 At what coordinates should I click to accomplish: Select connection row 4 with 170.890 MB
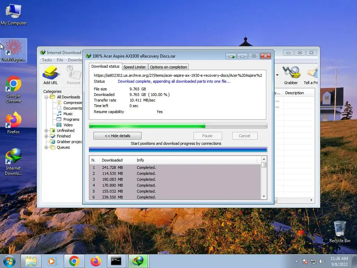(x=175, y=185)
